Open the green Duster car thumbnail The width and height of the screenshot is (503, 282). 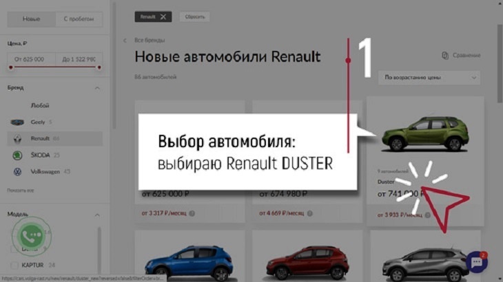[x=425, y=134]
